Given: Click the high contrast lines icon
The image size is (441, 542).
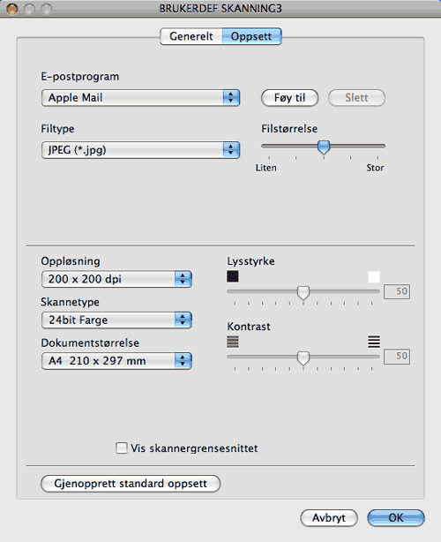Looking at the screenshot, I should tap(374, 342).
